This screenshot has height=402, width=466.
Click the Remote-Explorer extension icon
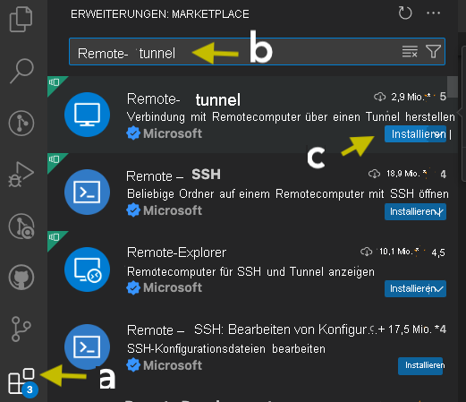(x=88, y=269)
